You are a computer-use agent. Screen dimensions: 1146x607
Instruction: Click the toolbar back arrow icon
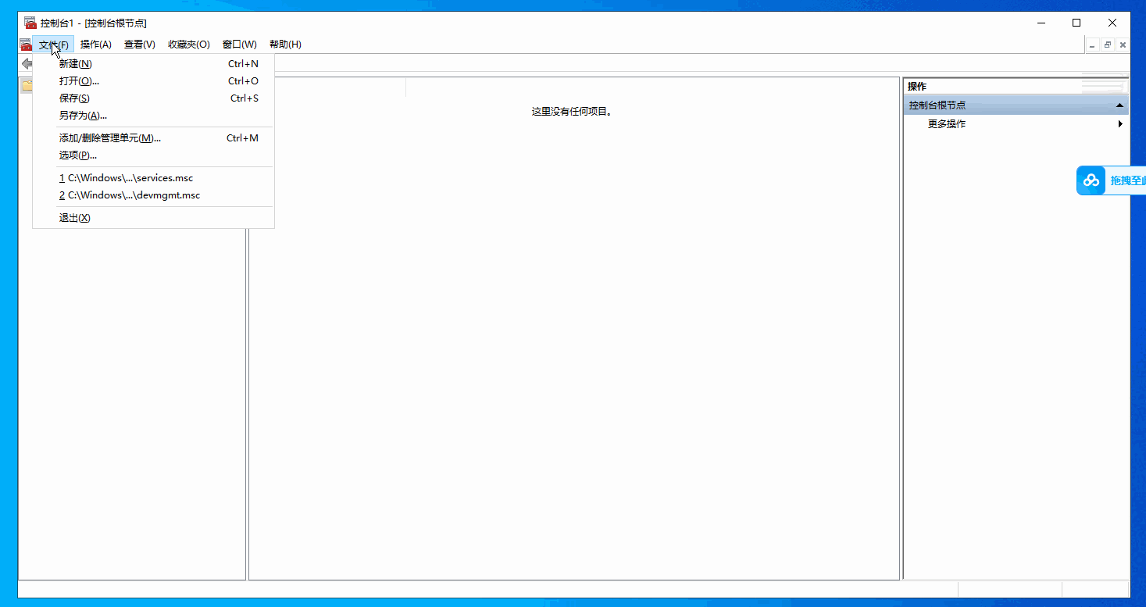pyautogui.click(x=26, y=63)
